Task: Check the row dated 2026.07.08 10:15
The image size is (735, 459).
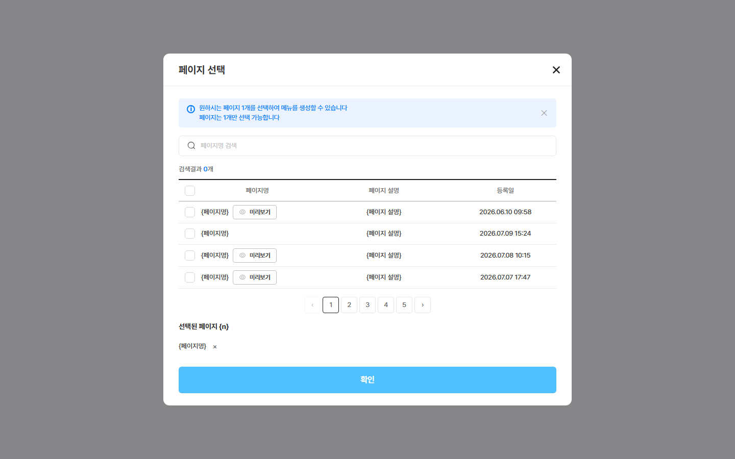Action: tap(190, 256)
